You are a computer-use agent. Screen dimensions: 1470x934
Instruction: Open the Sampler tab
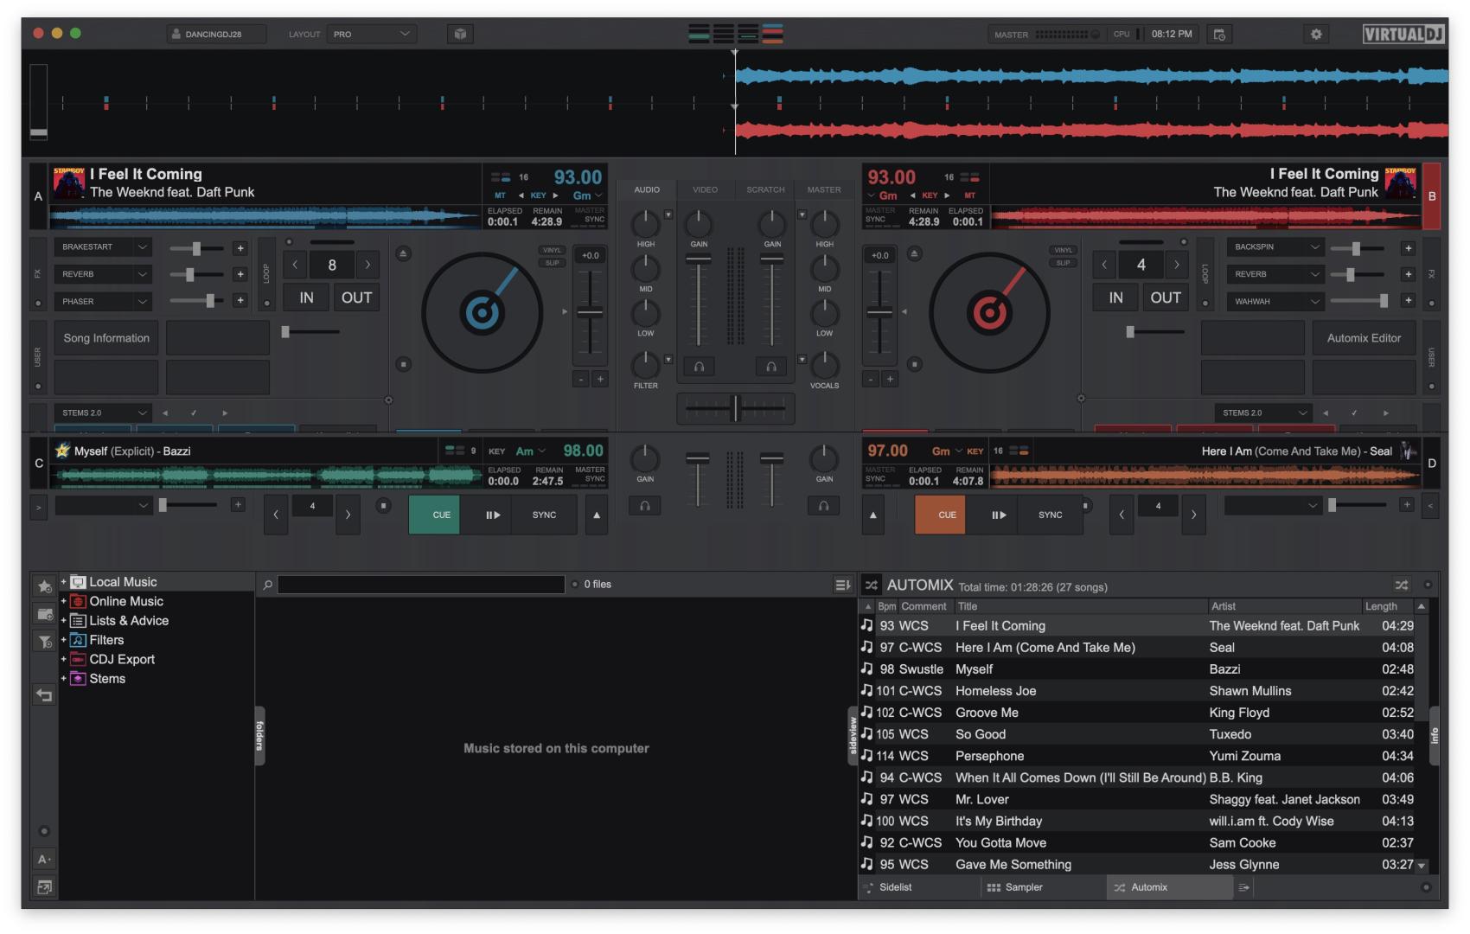click(x=1044, y=887)
